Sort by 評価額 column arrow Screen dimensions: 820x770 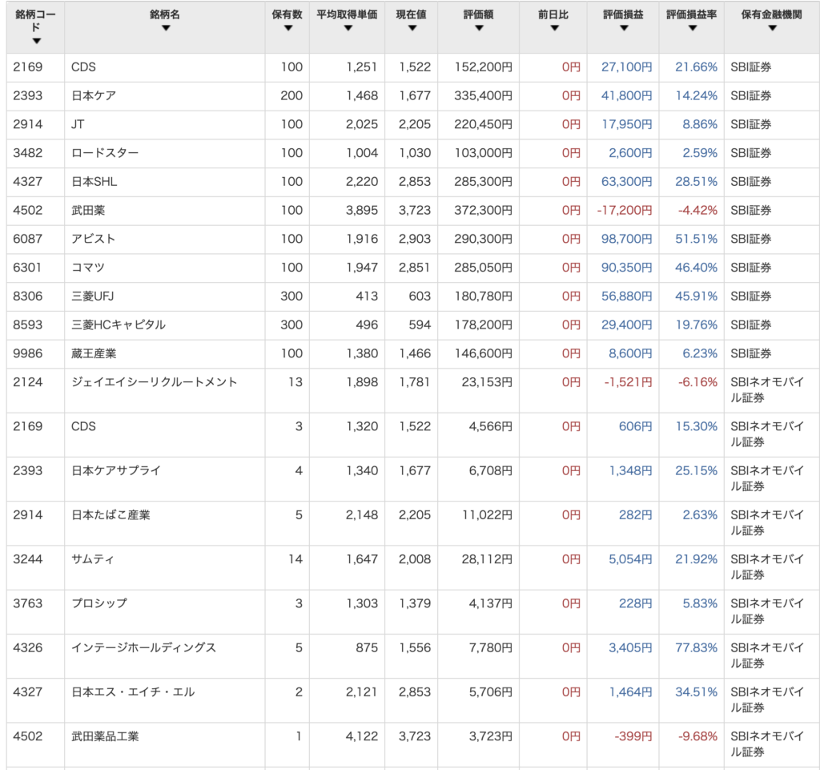coord(479,28)
